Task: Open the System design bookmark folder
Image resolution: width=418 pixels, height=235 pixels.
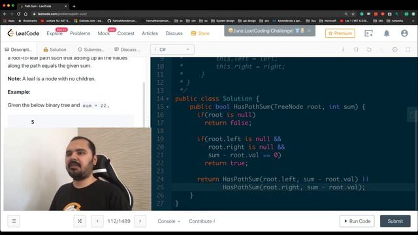Action: pyautogui.click(x=223, y=21)
